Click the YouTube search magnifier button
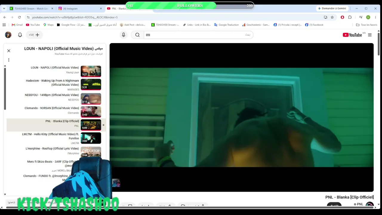 [137, 35]
